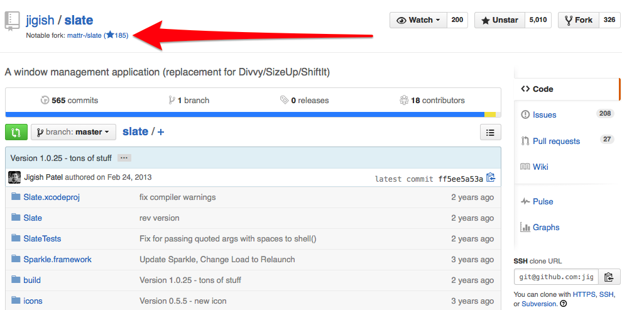Viewport: 622px width, 310px height.
Task: Open the branch: master dropdown
Action: click(74, 132)
